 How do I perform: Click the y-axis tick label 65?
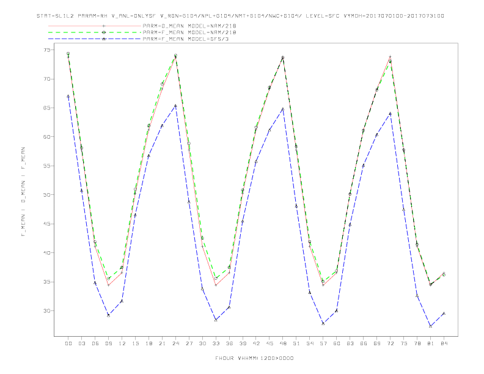tap(46, 108)
